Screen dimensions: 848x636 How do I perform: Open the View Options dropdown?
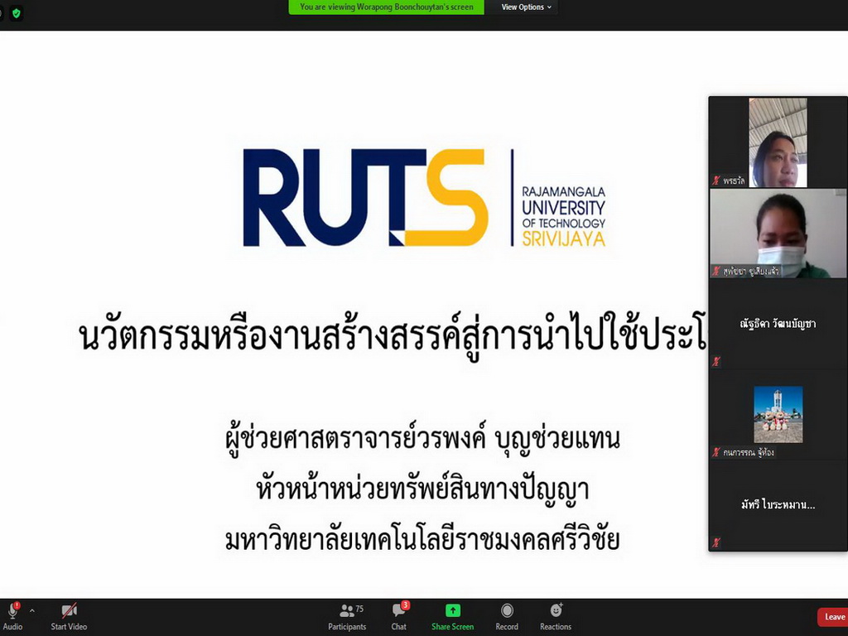[526, 7]
